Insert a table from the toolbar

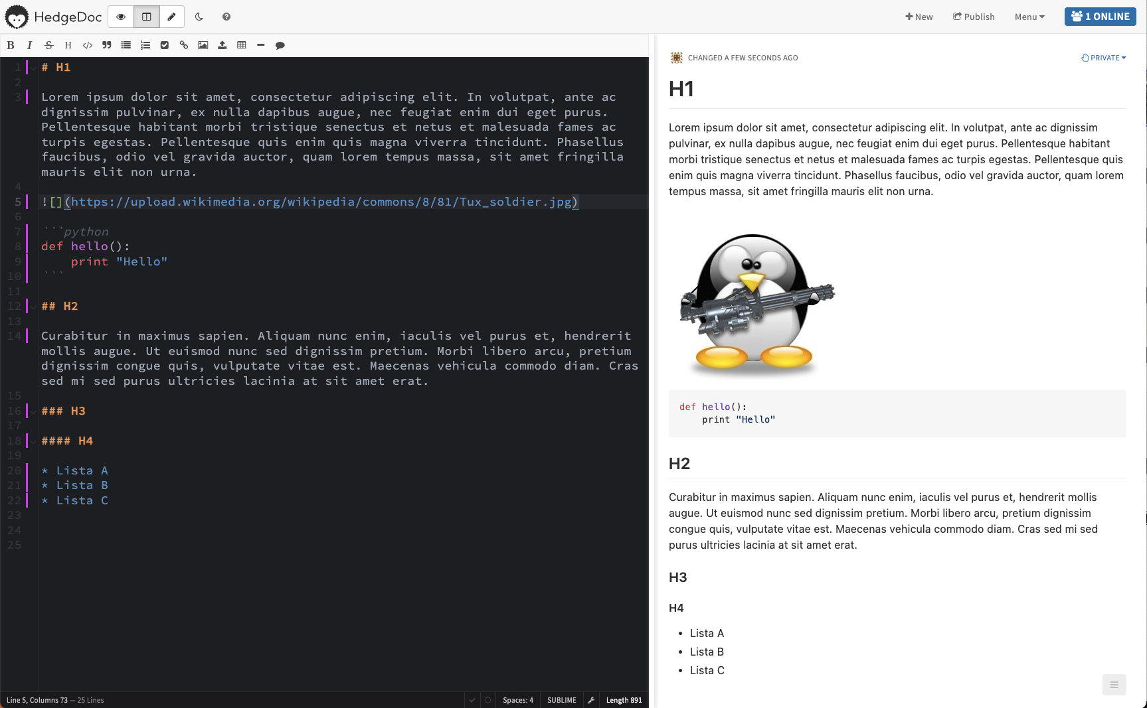pyautogui.click(x=242, y=45)
